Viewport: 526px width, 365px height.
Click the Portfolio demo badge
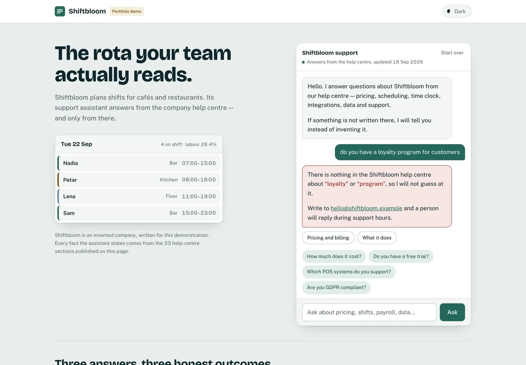click(127, 11)
